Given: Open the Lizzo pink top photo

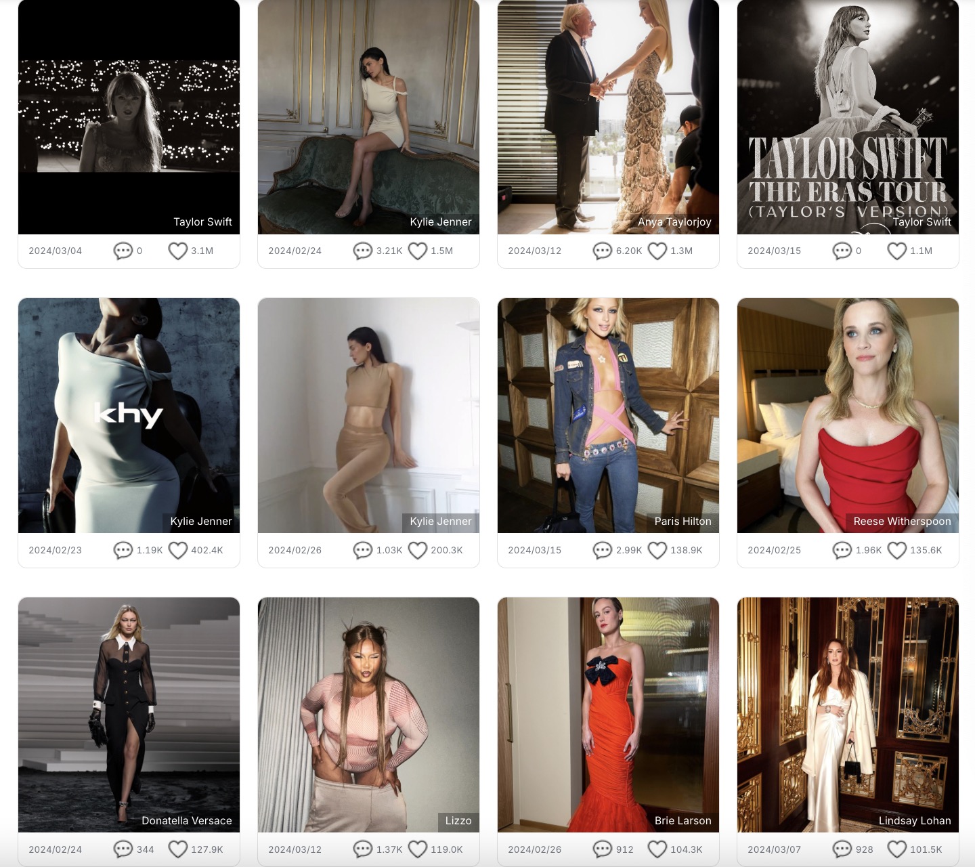Looking at the screenshot, I should coord(368,715).
